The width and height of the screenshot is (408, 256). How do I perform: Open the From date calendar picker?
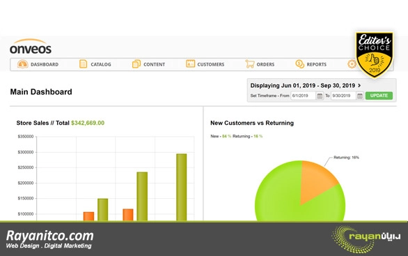click(320, 96)
